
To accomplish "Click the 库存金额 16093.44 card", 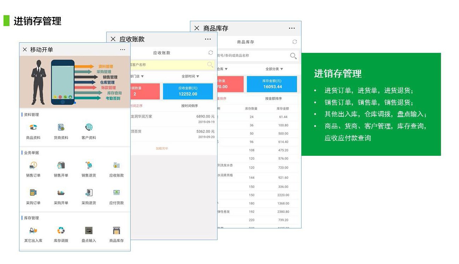I will point(272,84).
